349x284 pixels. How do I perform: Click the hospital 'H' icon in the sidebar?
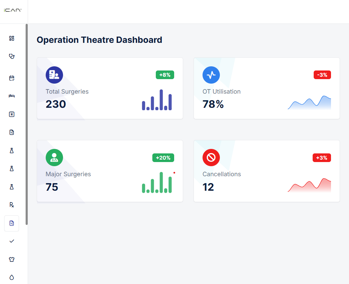tap(11, 114)
